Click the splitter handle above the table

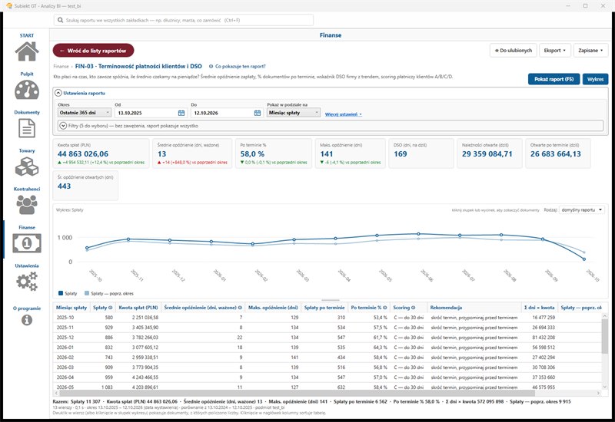(x=331, y=300)
